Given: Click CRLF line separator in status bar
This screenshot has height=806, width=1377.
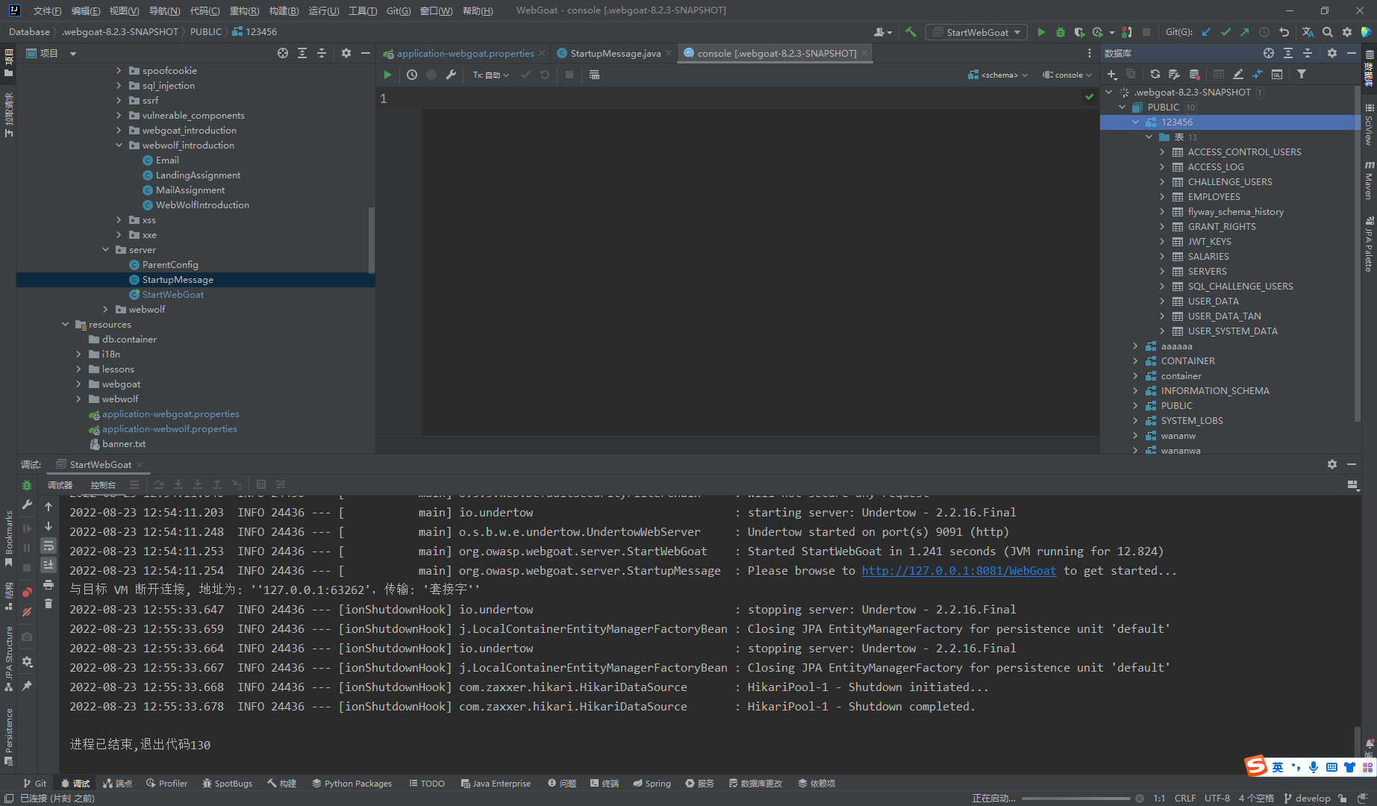Looking at the screenshot, I should 1184,798.
